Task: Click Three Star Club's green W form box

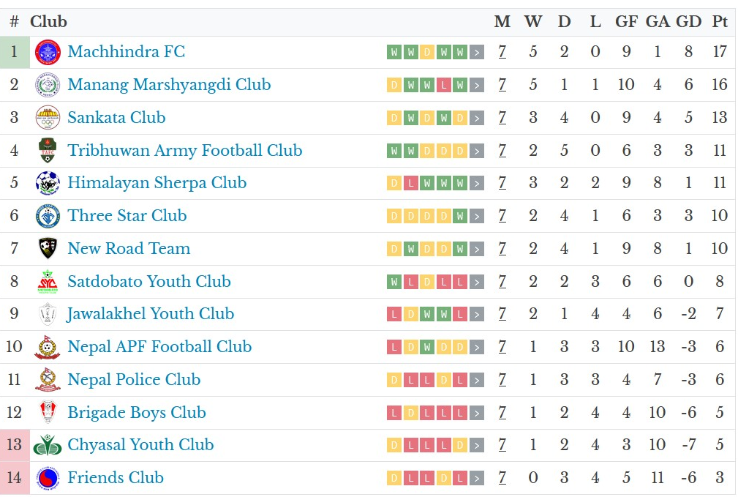Action: point(460,216)
